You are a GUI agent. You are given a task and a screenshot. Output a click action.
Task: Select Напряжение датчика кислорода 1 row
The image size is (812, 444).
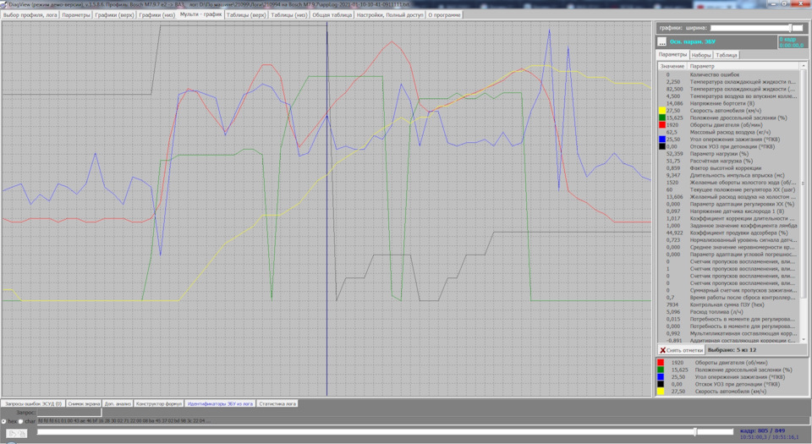[x=729, y=211]
